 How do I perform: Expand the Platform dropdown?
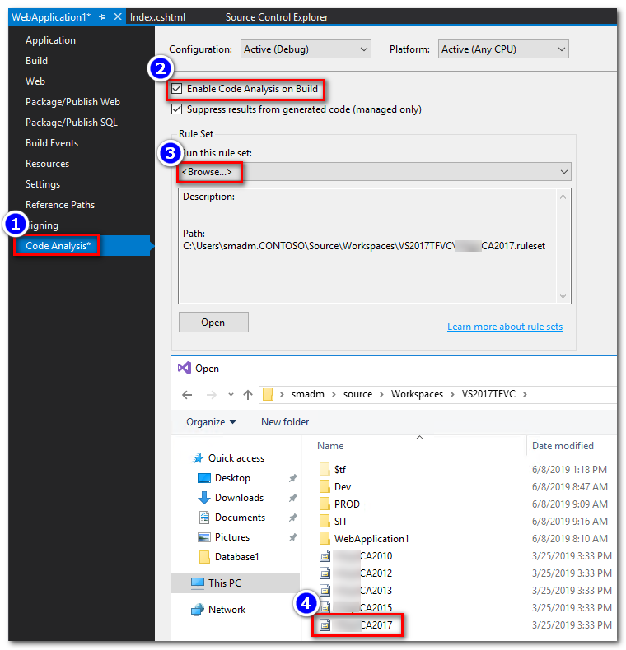point(503,49)
